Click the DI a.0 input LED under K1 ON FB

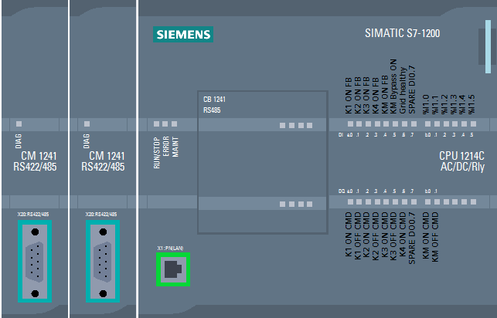point(350,123)
